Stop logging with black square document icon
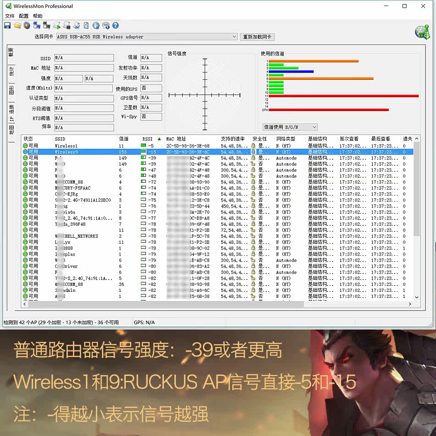The height and width of the screenshot is (436, 436). 67,26
